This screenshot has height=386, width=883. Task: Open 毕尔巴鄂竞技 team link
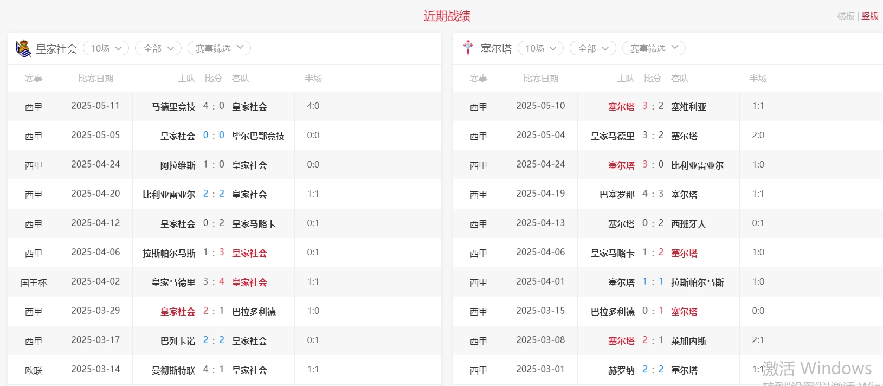258,136
